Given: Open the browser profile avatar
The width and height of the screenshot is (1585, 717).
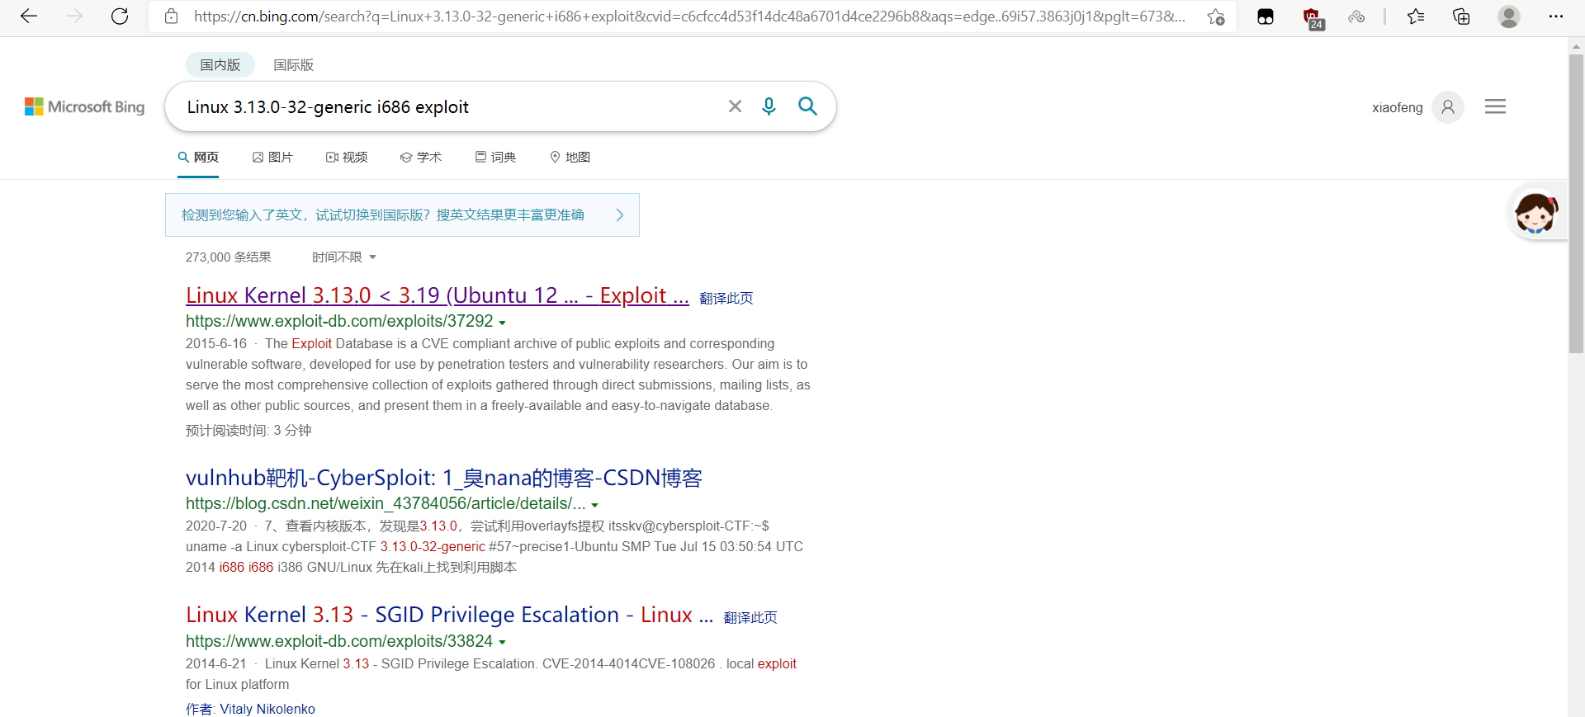Looking at the screenshot, I should coord(1509,17).
